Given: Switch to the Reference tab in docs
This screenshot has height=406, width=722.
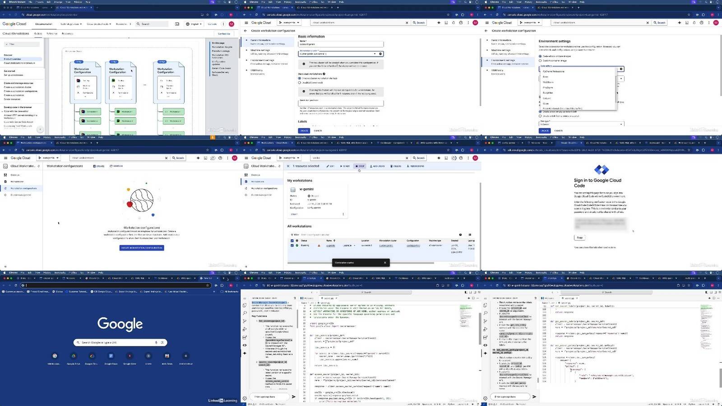Looking at the screenshot, I should [x=52, y=33].
